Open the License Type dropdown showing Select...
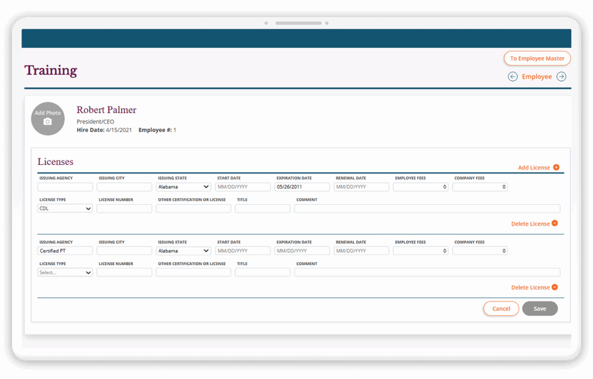The height and width of the screenshot is (379, 593). click(x=64, y=272)
